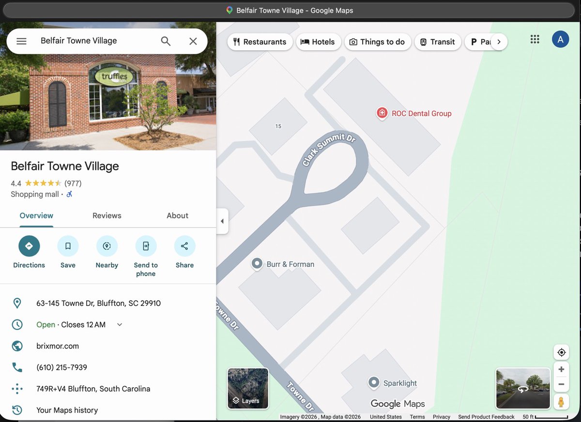Click the Share icon button
This screenshot has width=581, height=422.
pos(184,246)
